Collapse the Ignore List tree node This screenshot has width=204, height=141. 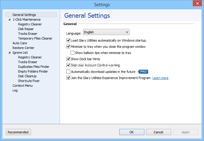[9, 53]
